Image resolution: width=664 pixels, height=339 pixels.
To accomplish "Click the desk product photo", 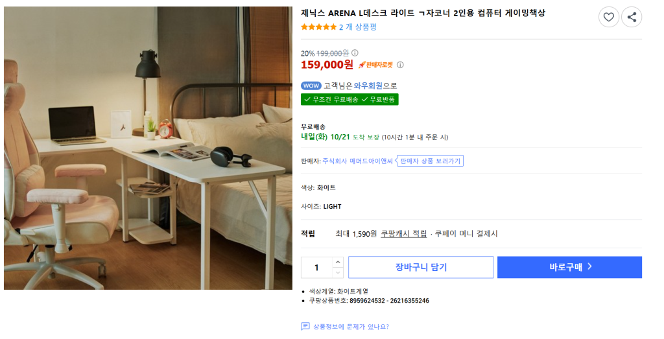I will click(148, 148).
